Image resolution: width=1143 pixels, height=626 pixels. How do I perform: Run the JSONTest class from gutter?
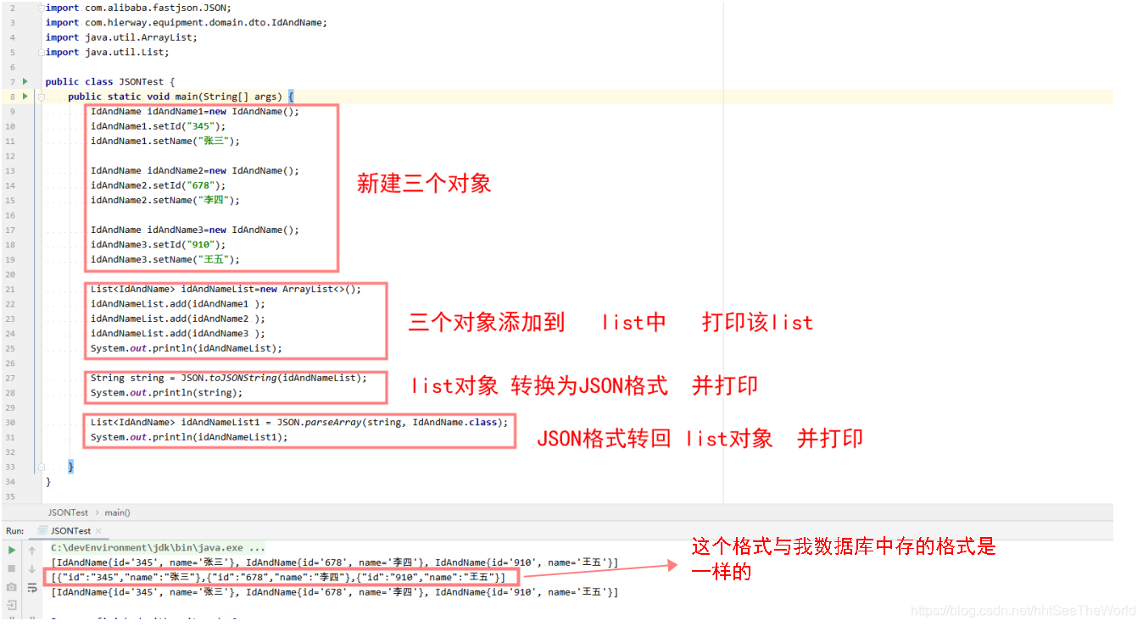coord(25,81)
